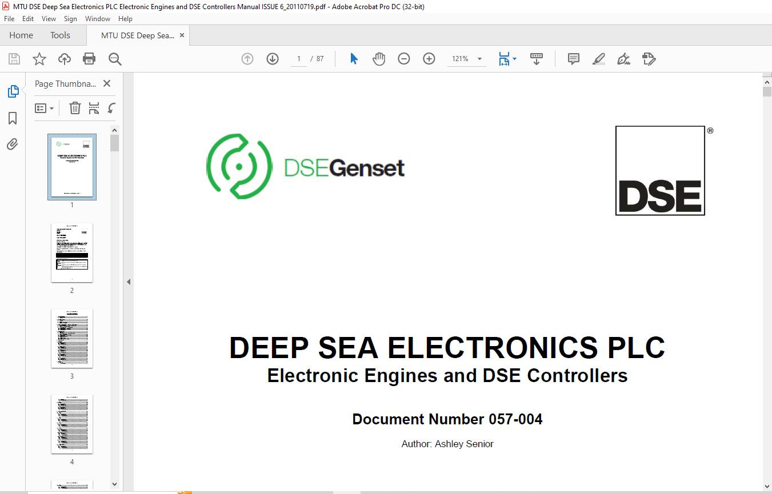Image resolution: width=772 pixels, height=494 pixels.
Task: Open the thumbnail options dropdown menu
Action: 44,108
